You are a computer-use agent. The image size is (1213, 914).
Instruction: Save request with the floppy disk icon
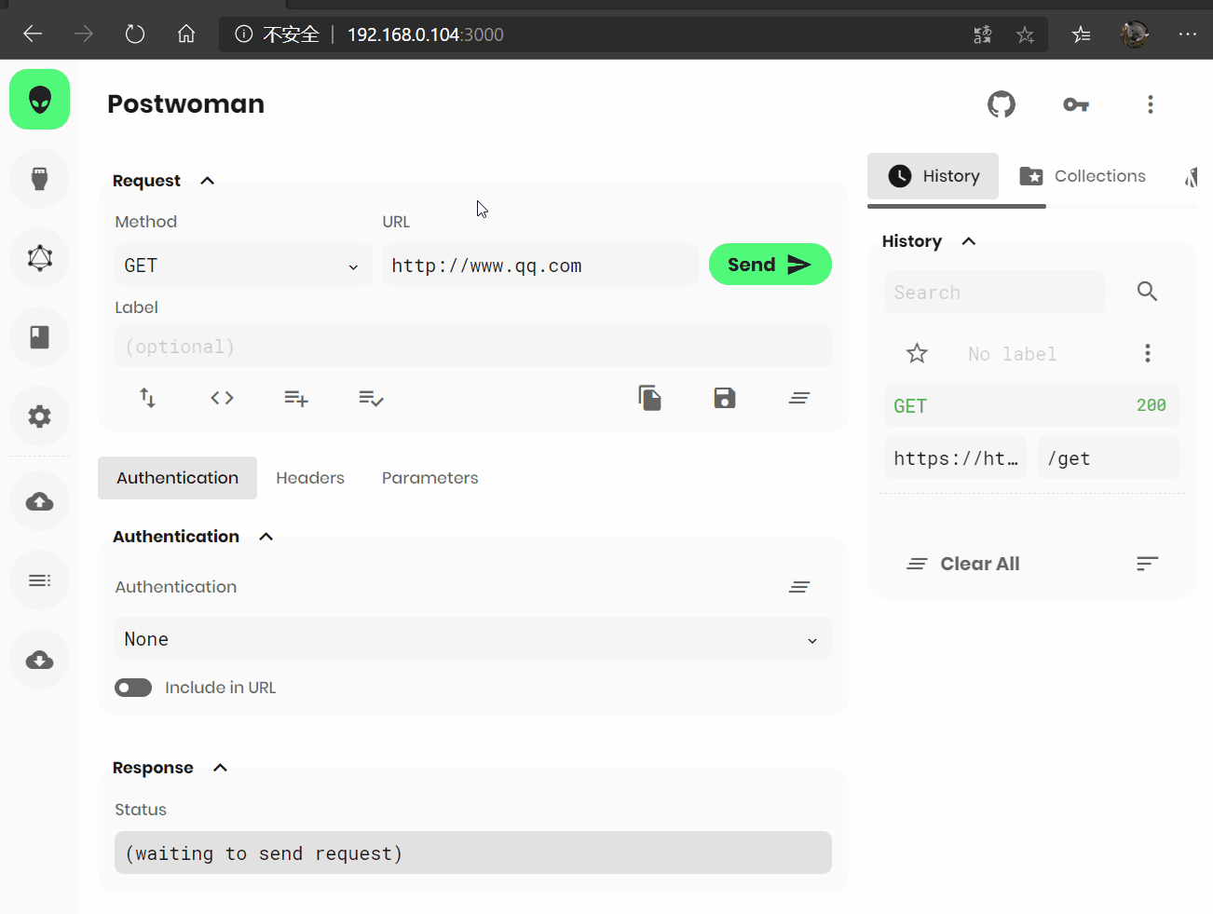pos(725,398)
